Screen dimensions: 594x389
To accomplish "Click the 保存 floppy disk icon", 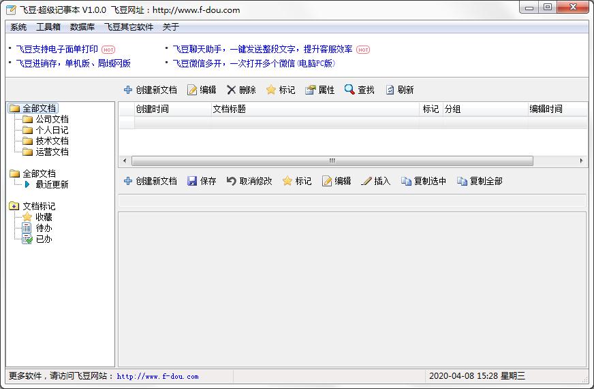I will tap(192, 181).
